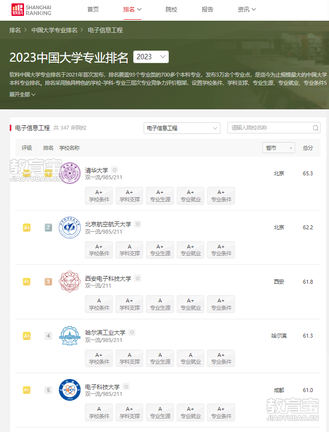Favorite 清华大学 with heart icon

coord(114,170)
